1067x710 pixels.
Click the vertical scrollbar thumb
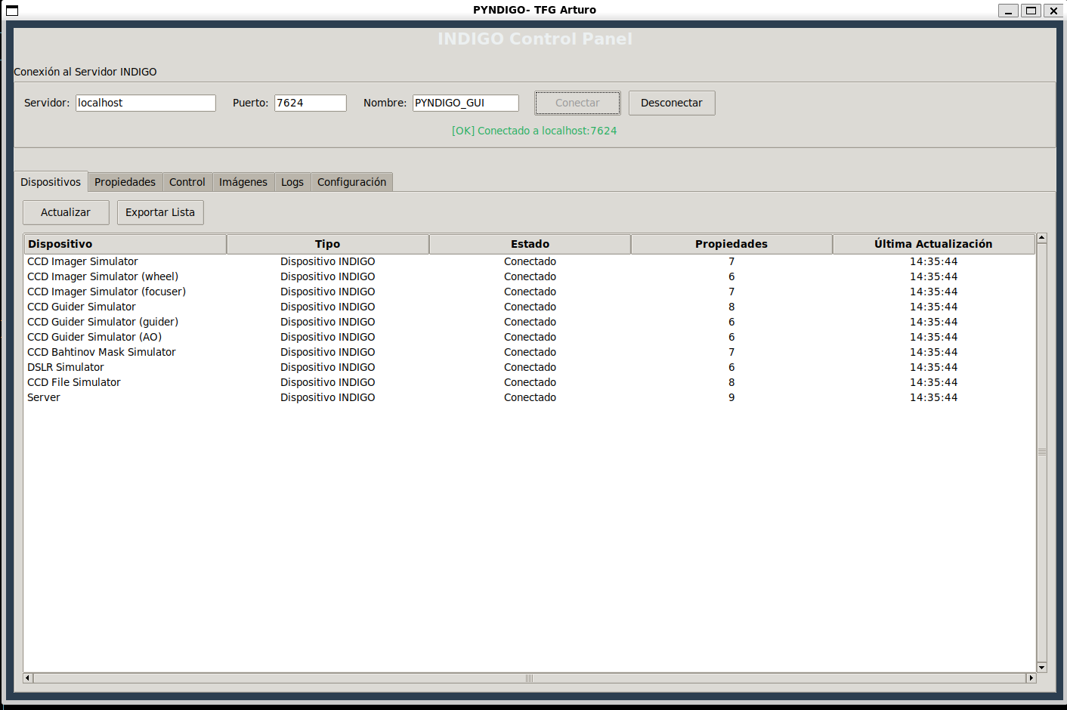coord(1042,452)
